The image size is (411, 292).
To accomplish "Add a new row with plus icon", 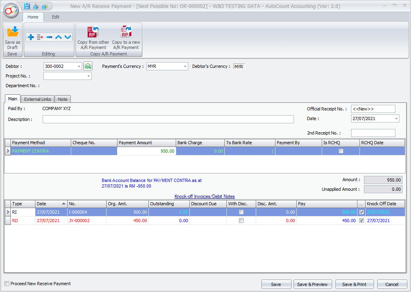I will (31, 37).
